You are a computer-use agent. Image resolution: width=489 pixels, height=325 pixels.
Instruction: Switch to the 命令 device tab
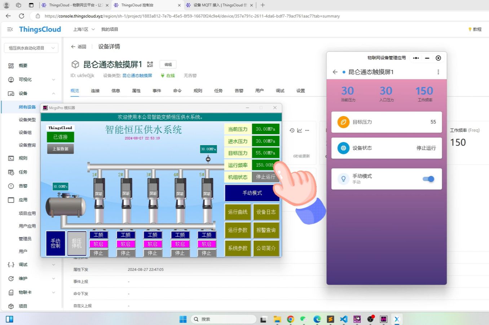pyautogui.click(x=177, y=91)
